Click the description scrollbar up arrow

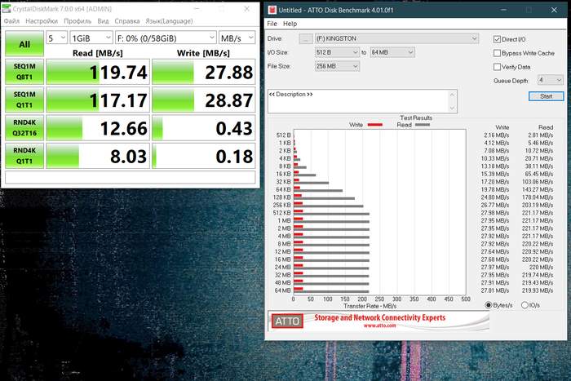[x=452, y=95]
